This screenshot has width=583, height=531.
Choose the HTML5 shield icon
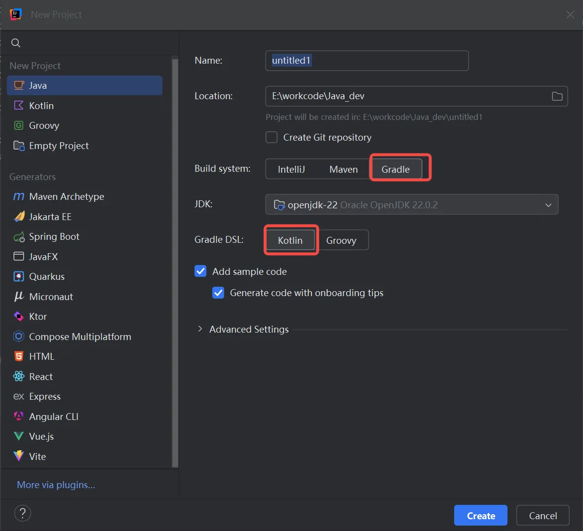pos(19,356)
